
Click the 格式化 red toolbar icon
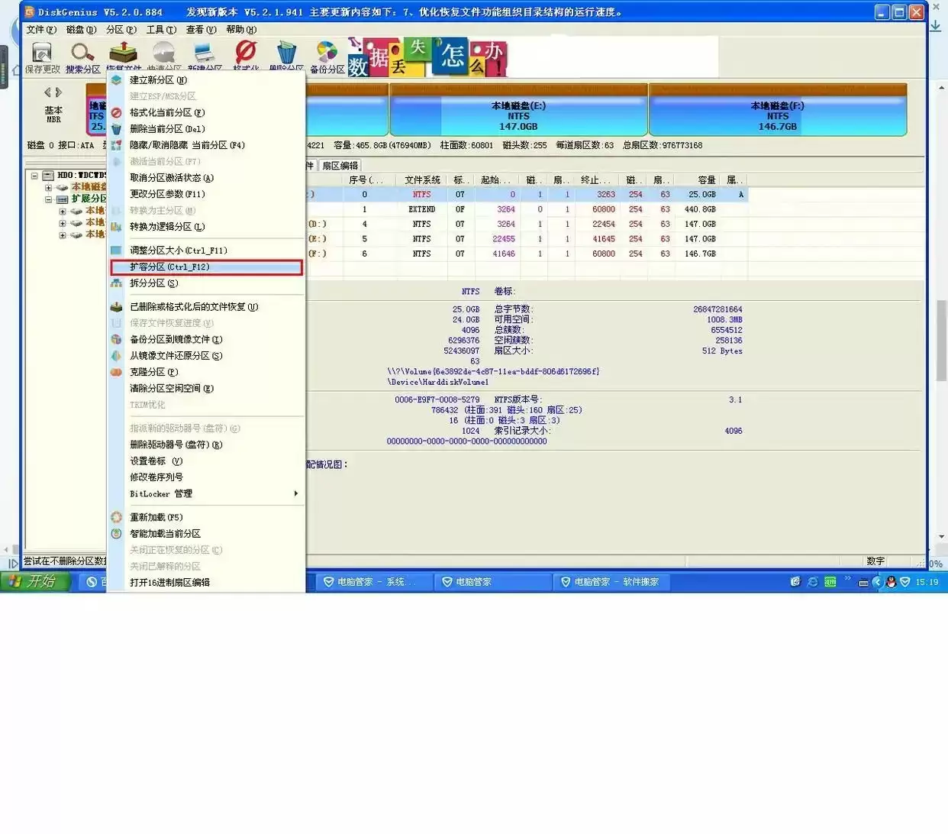pos(246,52)
